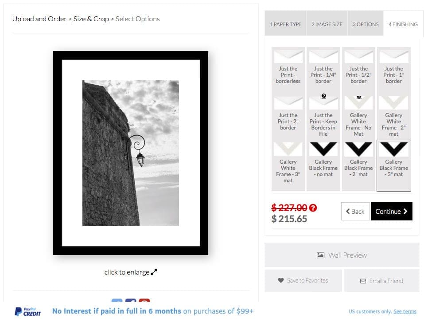424x322 pixels.
Task: Click the help icon above Keep Borders option
Action: click(x=324, y=96)
